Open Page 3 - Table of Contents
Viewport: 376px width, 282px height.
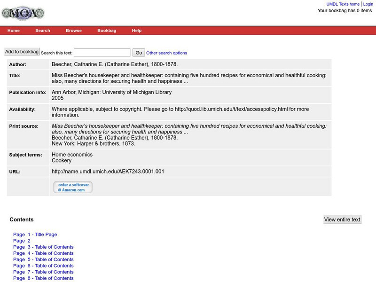43,247
